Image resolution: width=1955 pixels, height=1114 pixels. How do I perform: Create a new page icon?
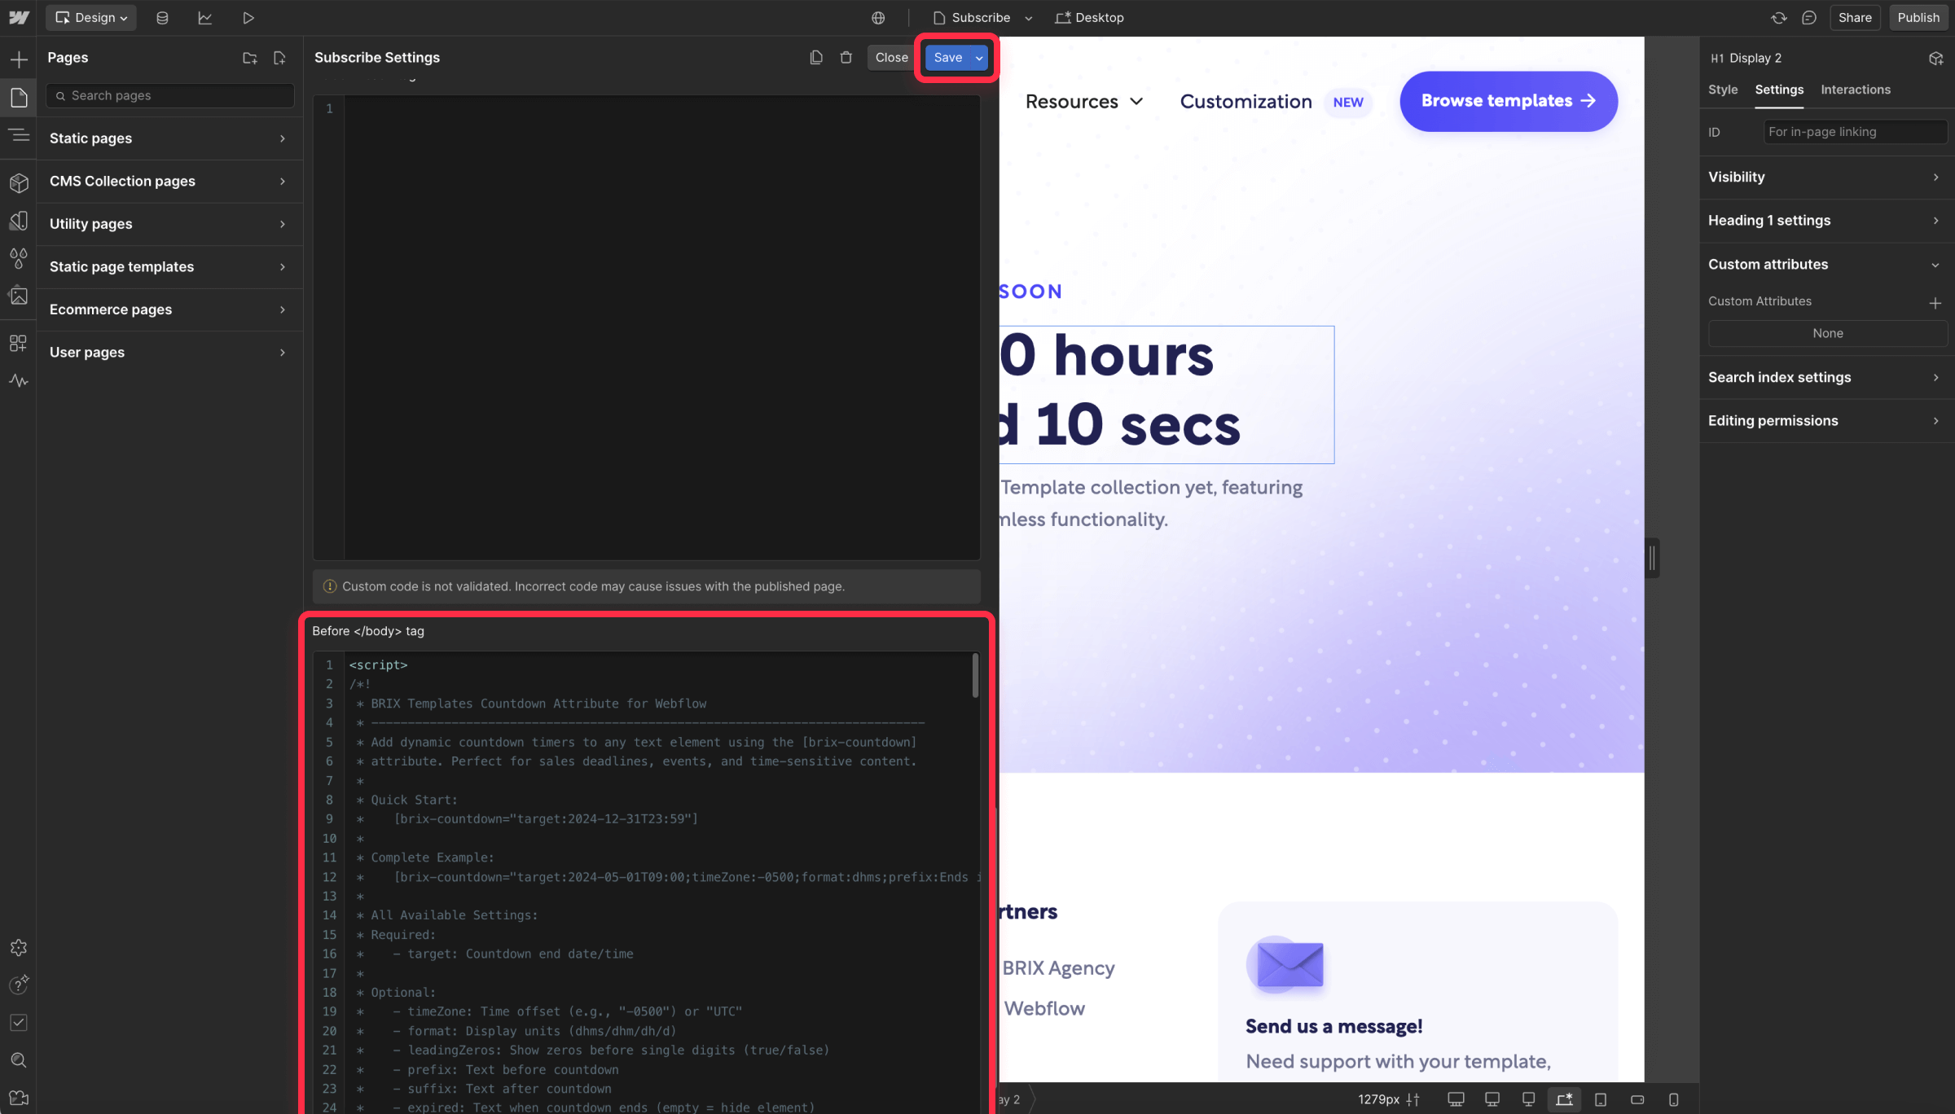[279, 58]
